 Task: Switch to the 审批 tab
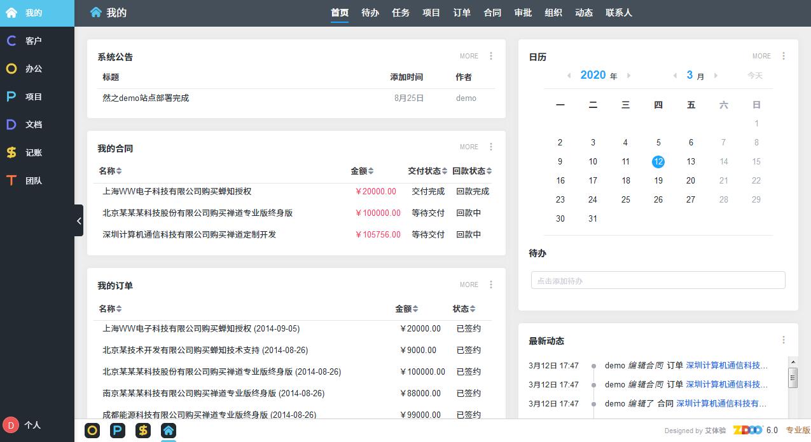pyautogui.click(x=523, y=13)
